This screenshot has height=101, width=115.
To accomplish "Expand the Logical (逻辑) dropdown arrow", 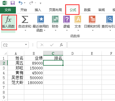I will [67, 31].
